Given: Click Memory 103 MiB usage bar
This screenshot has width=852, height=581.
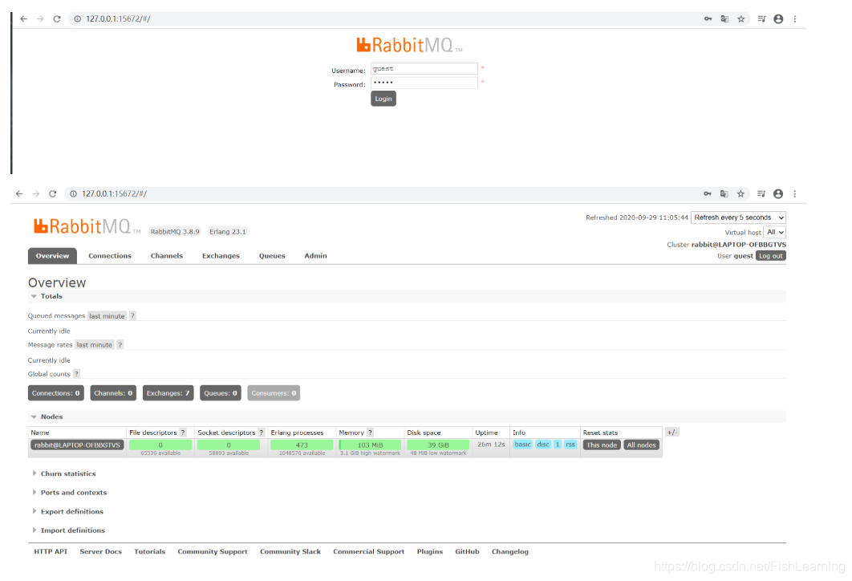Looking at the screenshot, I should click(x=370, y=445).
